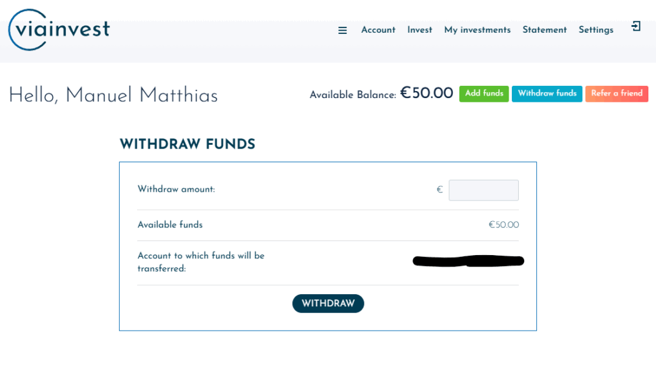Click the blacked-out bank account number
Viewport: 656px width, 373px height.
(468, 261)
